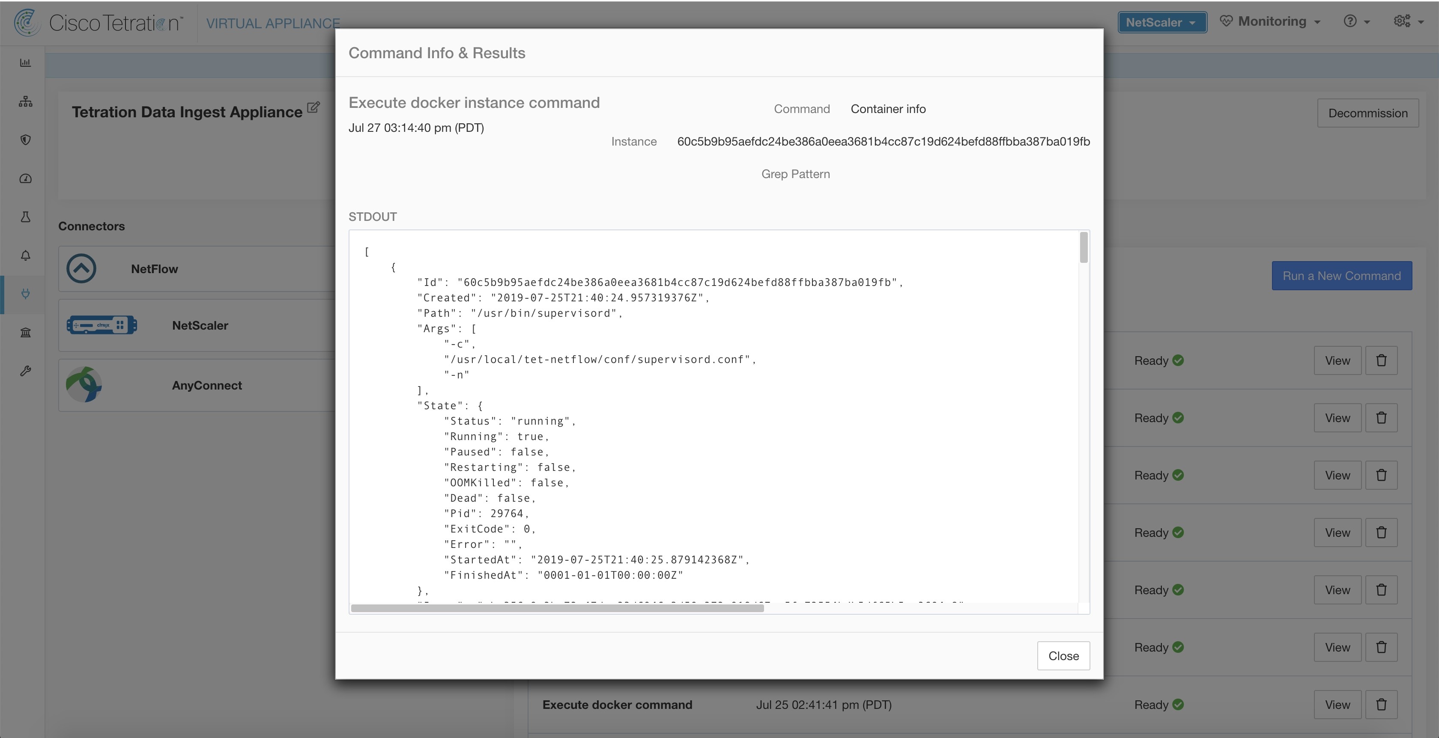Click the Close button on dialog
Image resolution: width=1439 pixels, height=738 pixels.
[x=1063, y=655]
